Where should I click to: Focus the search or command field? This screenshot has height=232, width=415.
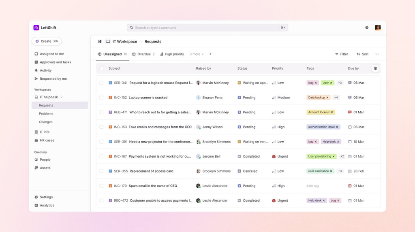click(x=207, y=28)
